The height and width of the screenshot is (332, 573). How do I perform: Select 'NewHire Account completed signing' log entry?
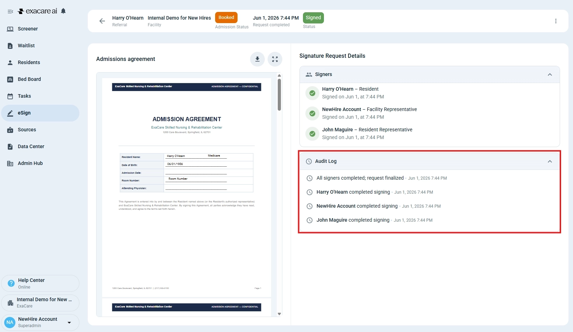(x=357, y=206)
